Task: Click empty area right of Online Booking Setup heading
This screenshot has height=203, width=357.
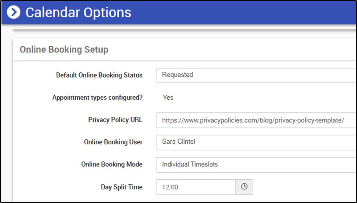Action: click(x=227, y=50)
